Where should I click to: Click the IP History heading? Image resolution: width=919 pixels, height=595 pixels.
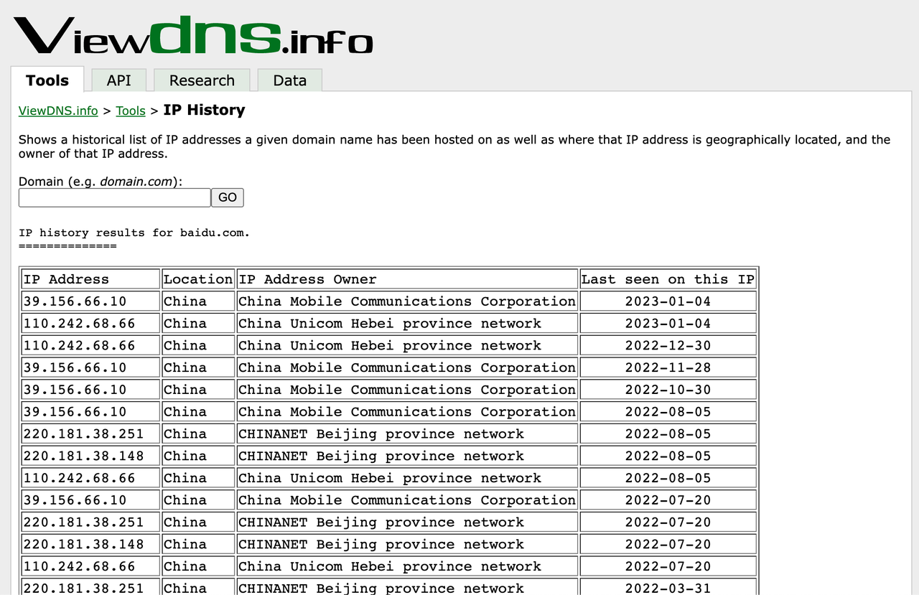[204, 110]
